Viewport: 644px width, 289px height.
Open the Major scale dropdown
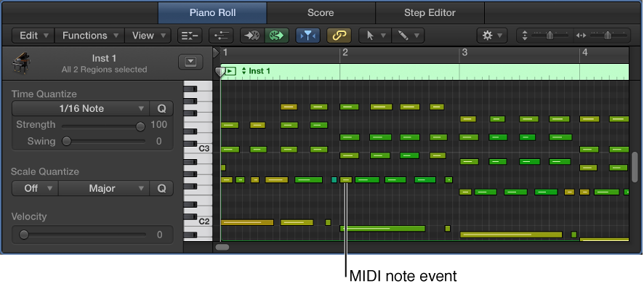[x=104, y=188]
